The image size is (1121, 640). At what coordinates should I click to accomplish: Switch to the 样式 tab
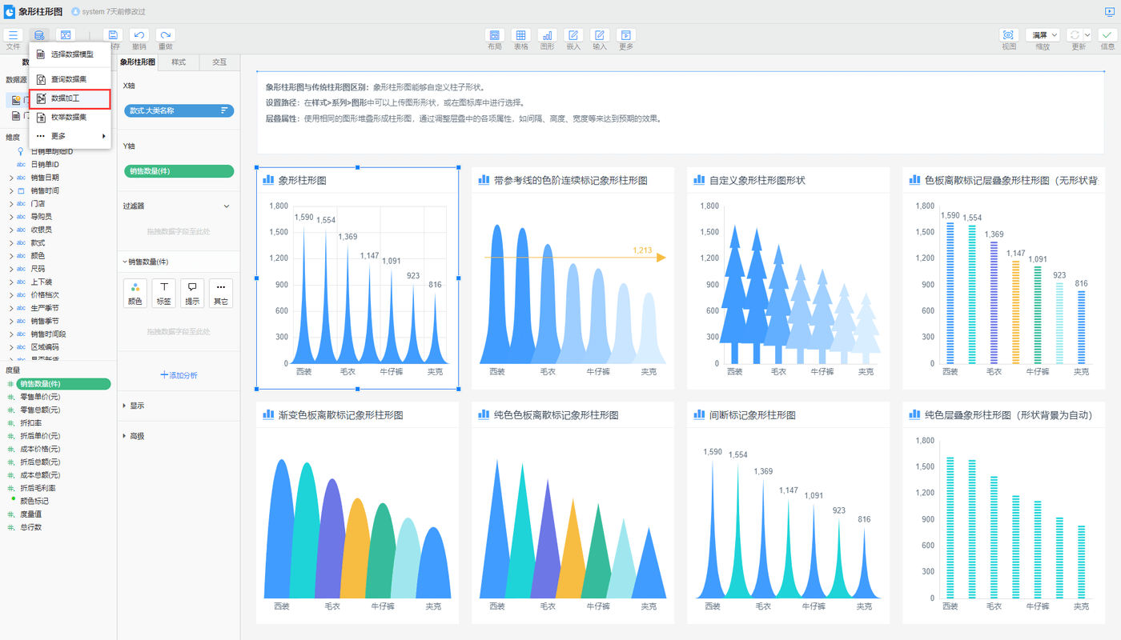179,62
